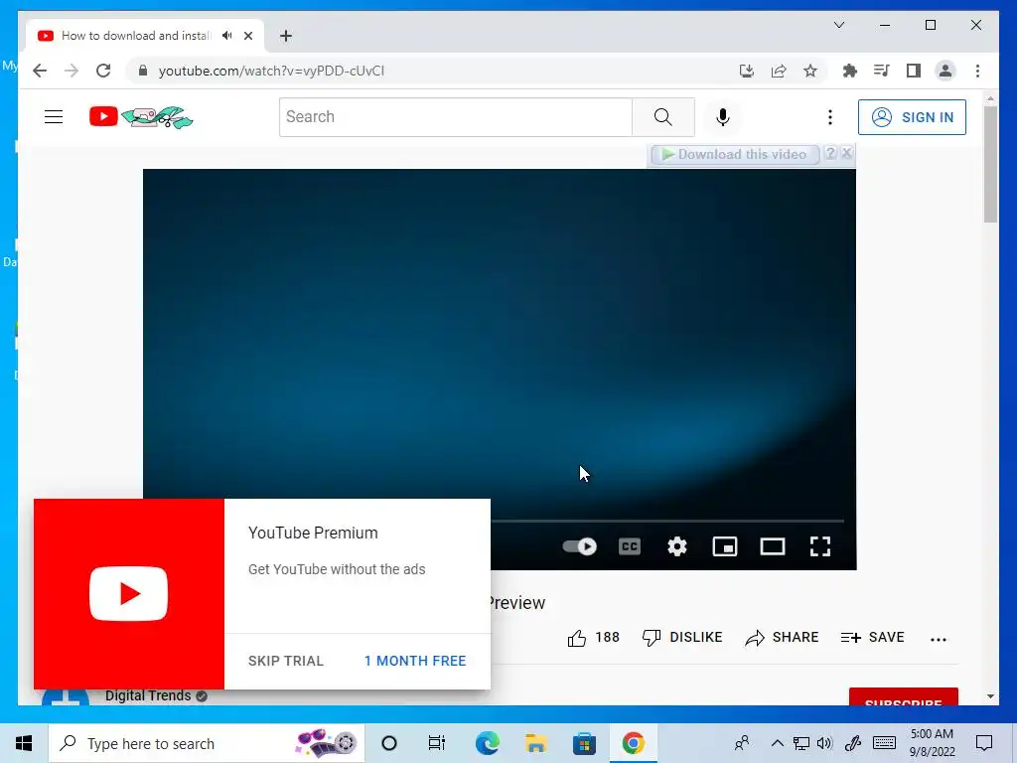Share this page icon in address bar
The image size is (1017, 763).
click(779, 71)
